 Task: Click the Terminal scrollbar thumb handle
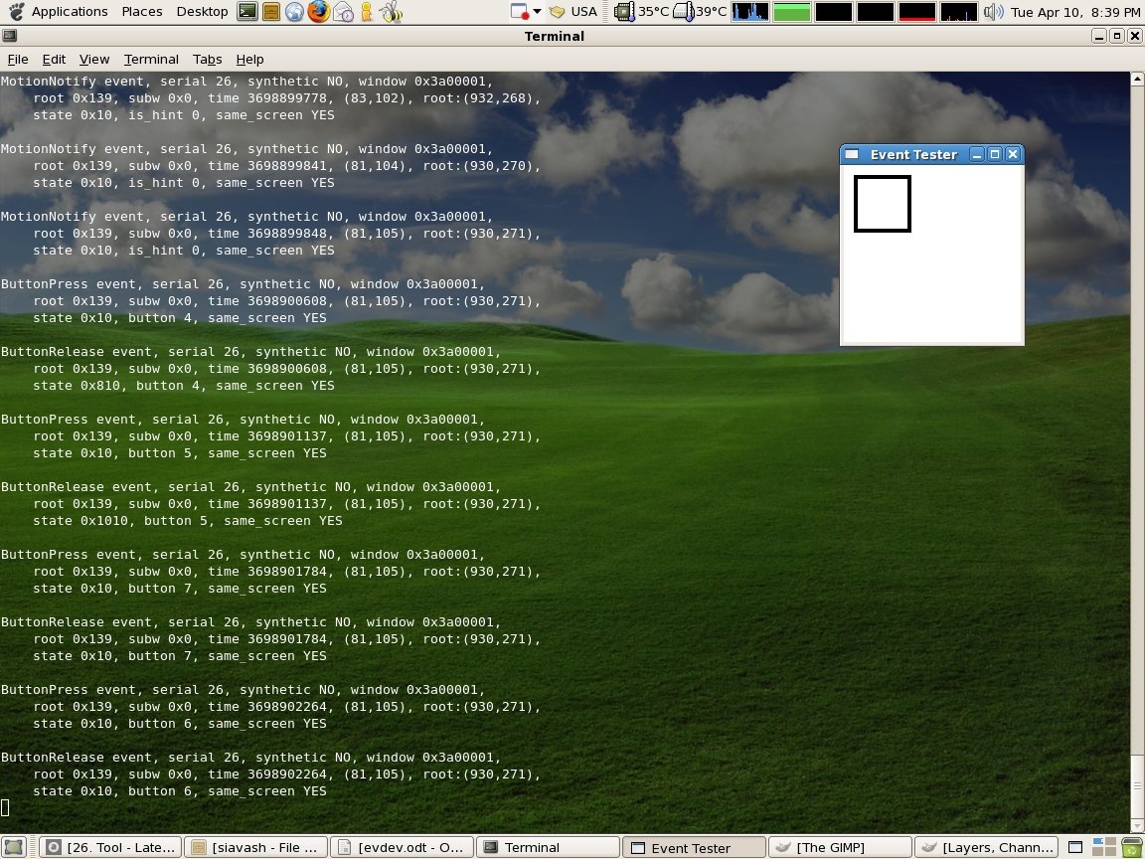pos(1137,785)
